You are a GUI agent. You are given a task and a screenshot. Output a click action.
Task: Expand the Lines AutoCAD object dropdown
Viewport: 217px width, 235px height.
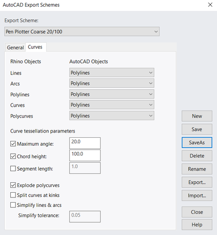(112, 72)
